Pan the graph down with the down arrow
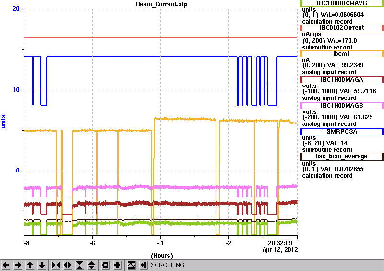384x271 pixels. (x=42, y=265)
